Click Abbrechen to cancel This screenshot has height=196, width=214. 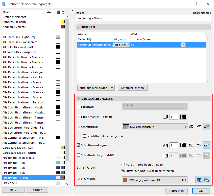pos(177,191)
